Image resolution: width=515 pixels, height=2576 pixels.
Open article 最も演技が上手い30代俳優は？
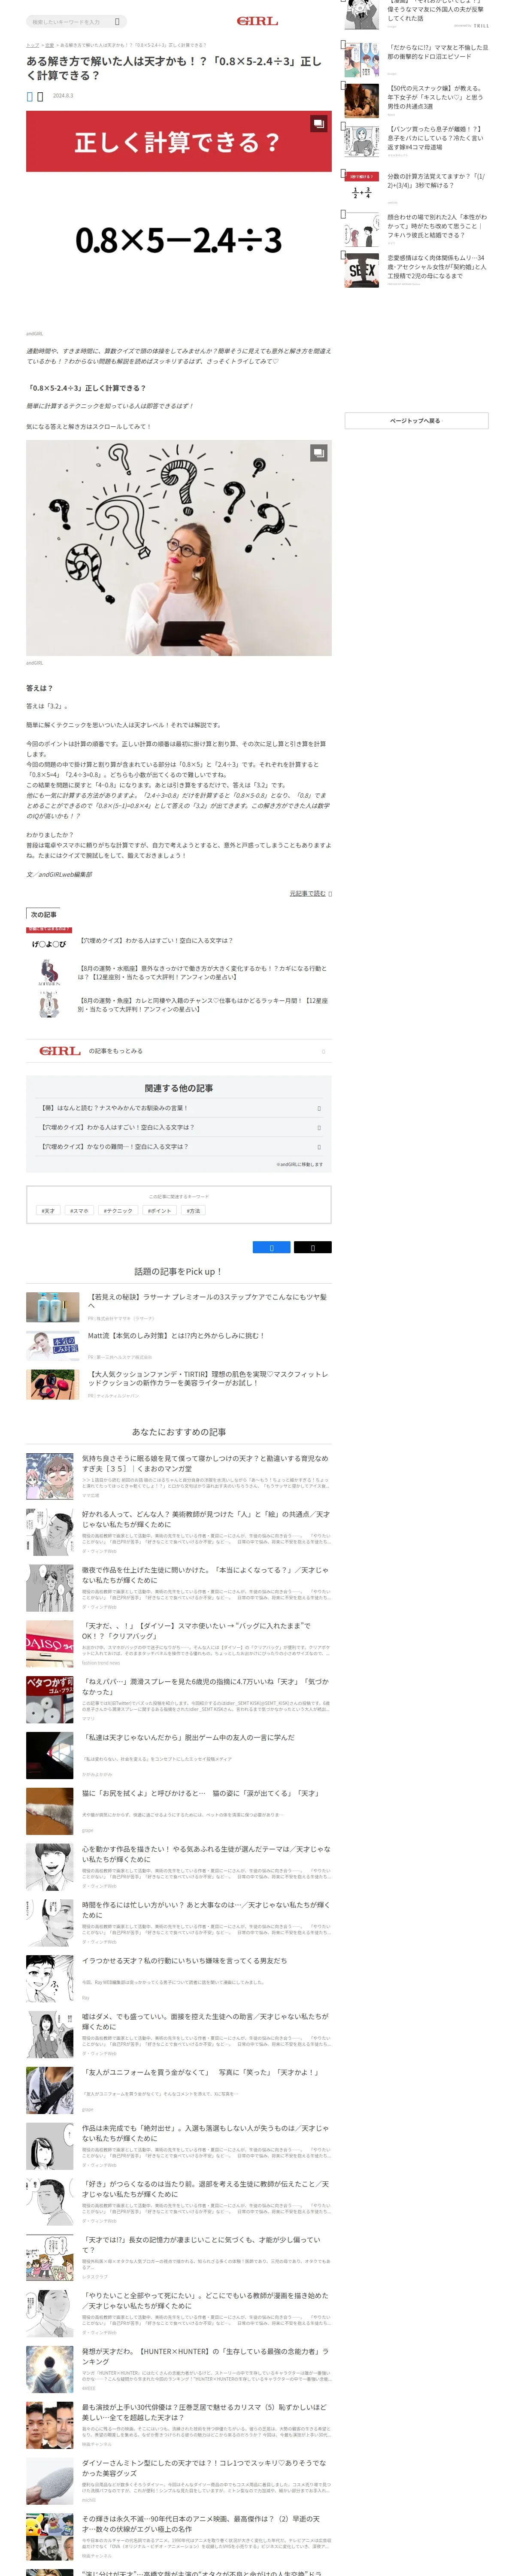click(205, 2413)
